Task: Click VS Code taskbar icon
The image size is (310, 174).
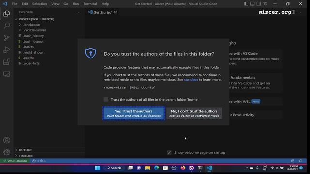Action: (209, 168)
